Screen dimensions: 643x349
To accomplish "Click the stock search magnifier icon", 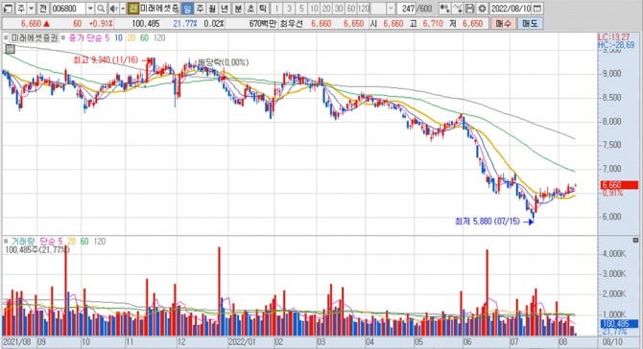I will (x=101, y=9).
